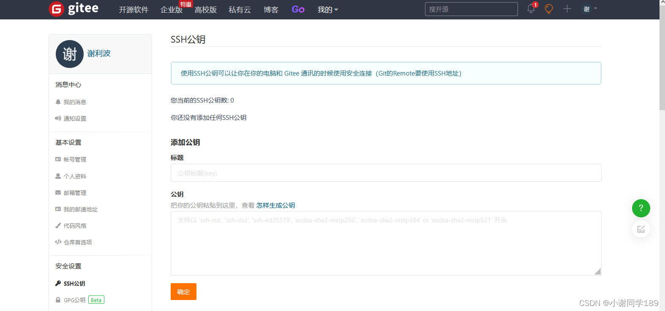
Task: Open 邮箱管理 in the sidebar
Action: (x=75, y=193)
